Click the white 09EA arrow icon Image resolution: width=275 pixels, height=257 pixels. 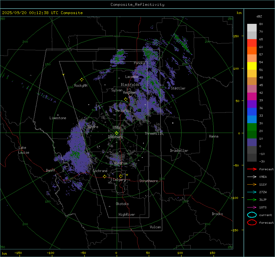(x=252, y=177)
